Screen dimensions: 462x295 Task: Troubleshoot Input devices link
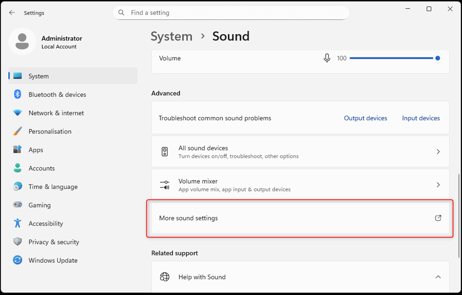click(421, 118)
